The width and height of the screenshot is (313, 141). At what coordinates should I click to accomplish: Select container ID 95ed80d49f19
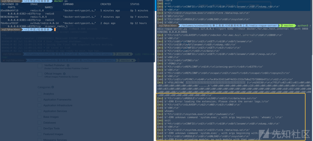[x=9, y=10]
